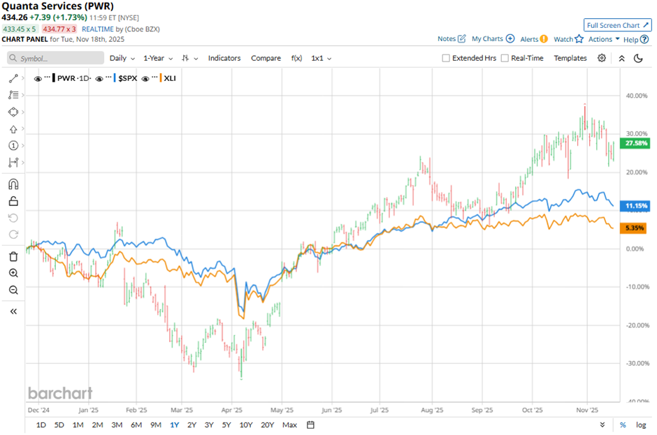The height and width of the screenshot is (435, 657).
Task: Click the redo arrow icon
Action: tap(13, 235)
